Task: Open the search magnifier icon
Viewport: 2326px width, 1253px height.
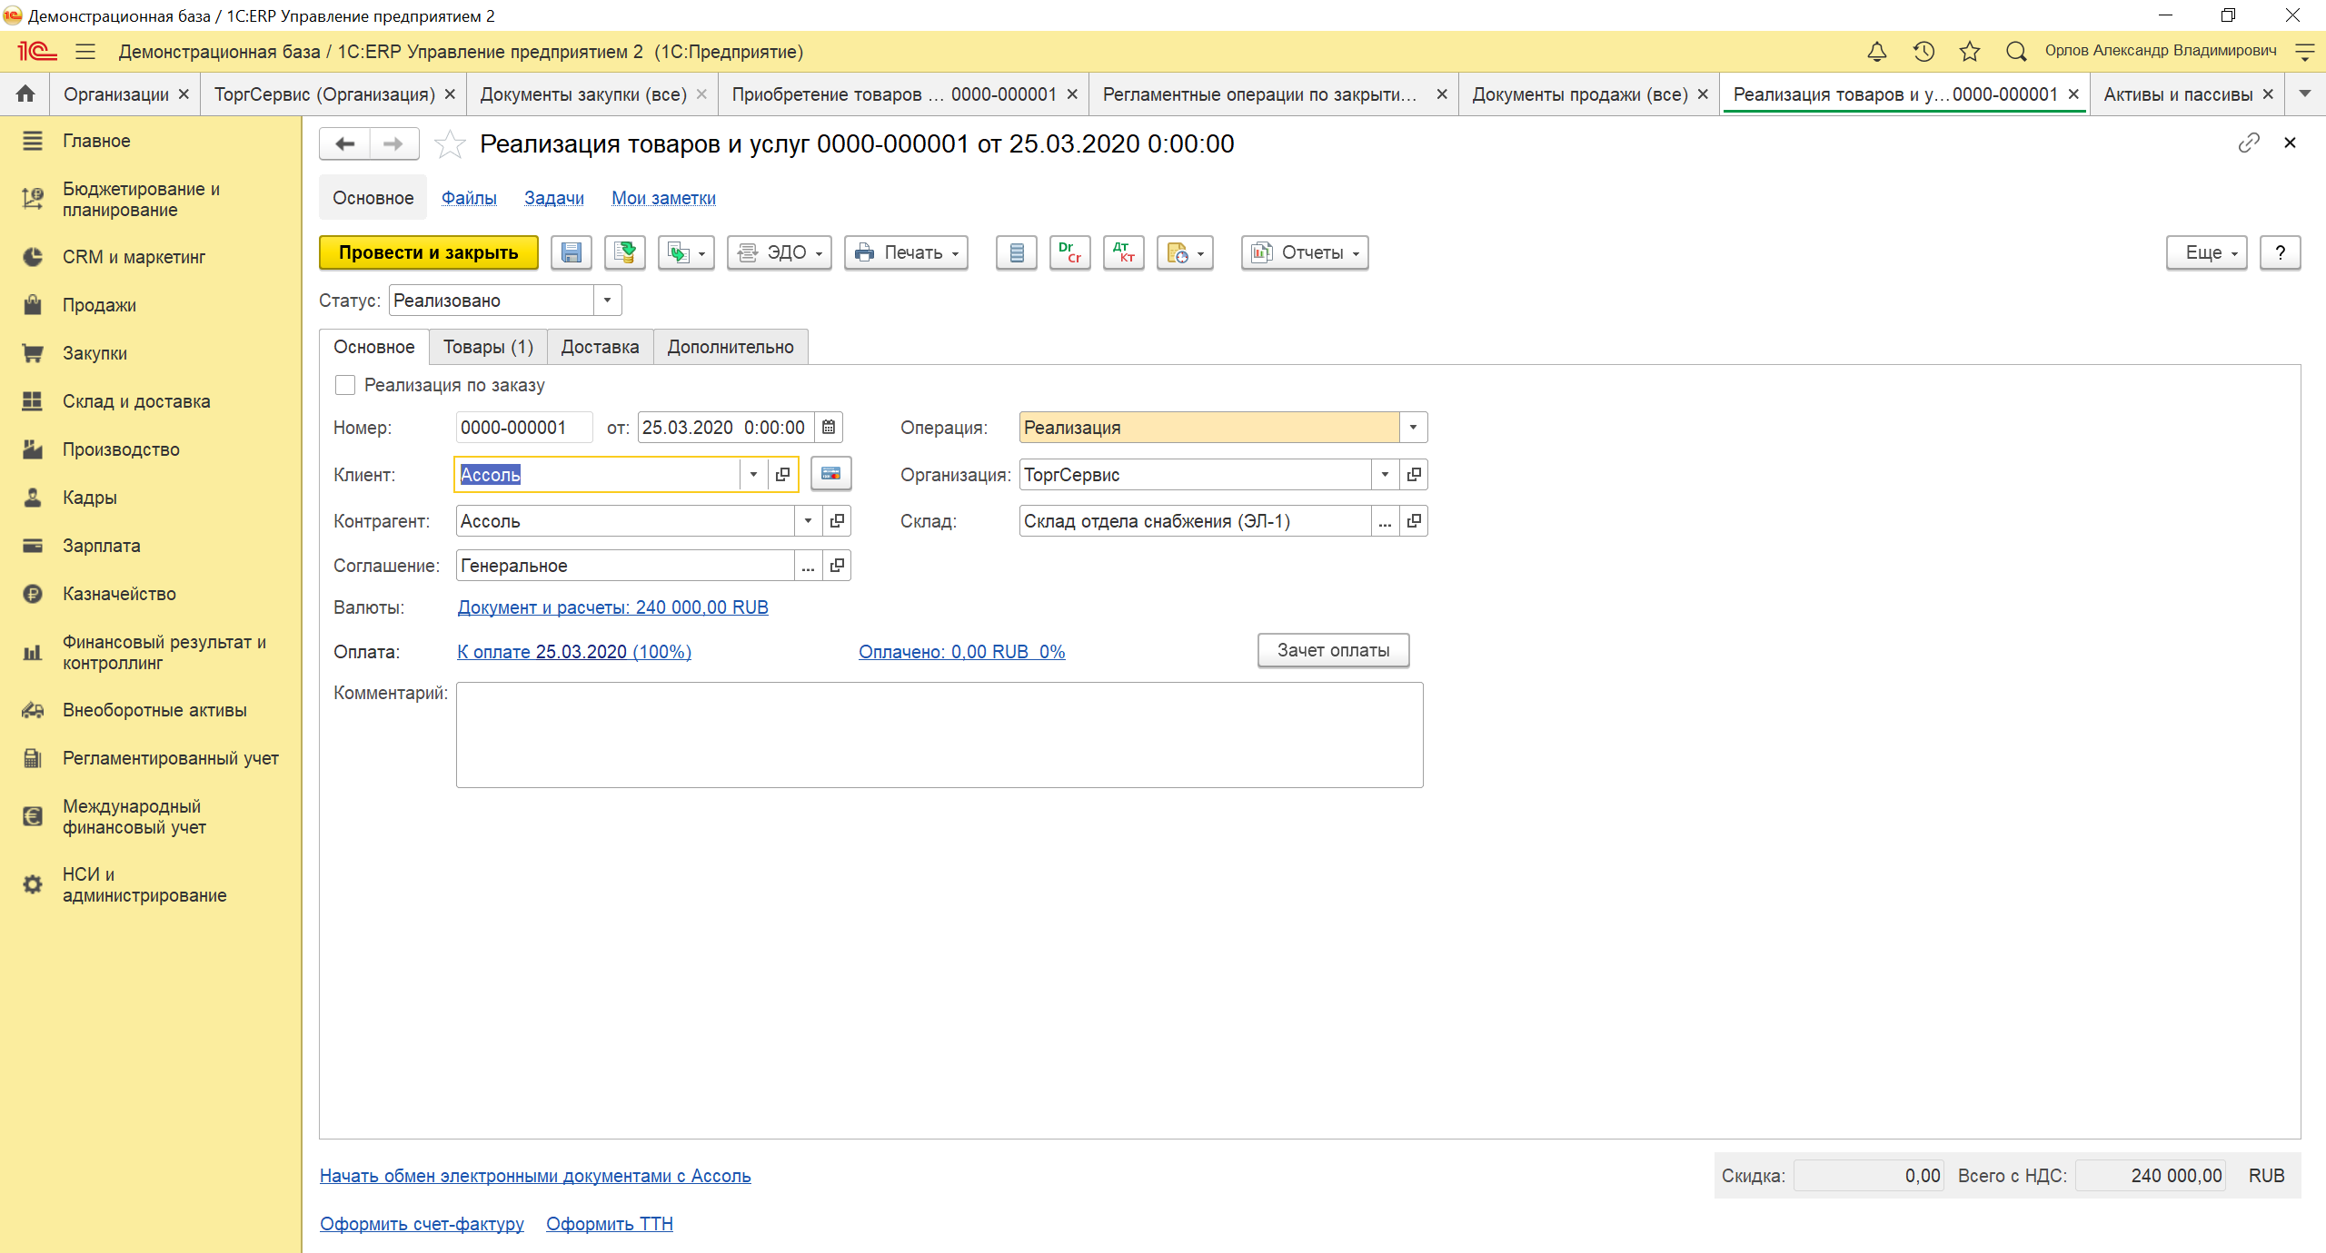Action: pyautogui.click(x=2015, y=52)
